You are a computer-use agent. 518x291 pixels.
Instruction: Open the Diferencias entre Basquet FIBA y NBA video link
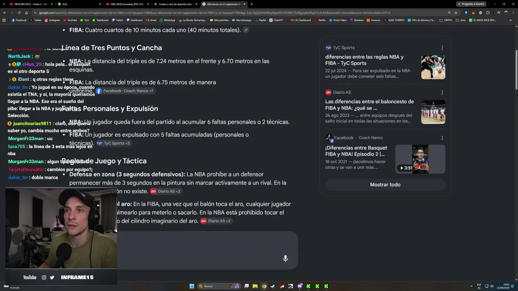pyautogui.click(x=356, y=151)
